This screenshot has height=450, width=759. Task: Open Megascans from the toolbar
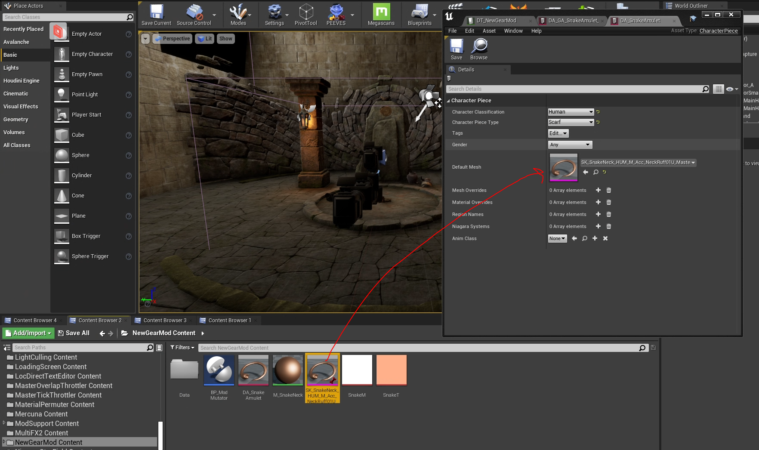[381, 15]
